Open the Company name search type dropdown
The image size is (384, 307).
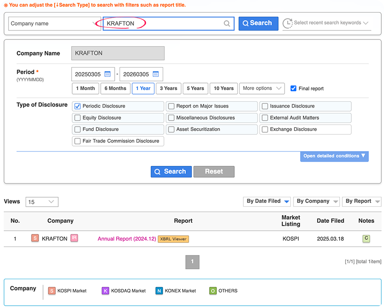click(x=55, y=23)
